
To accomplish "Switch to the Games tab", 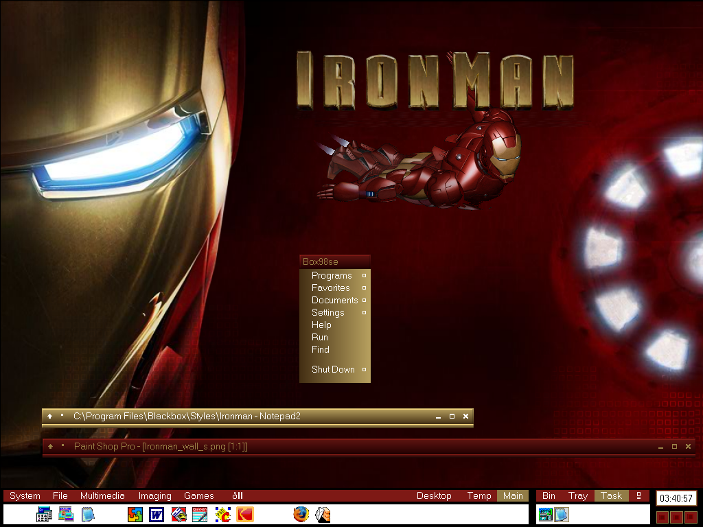I will pyautogui.click(x=198, y=495).
